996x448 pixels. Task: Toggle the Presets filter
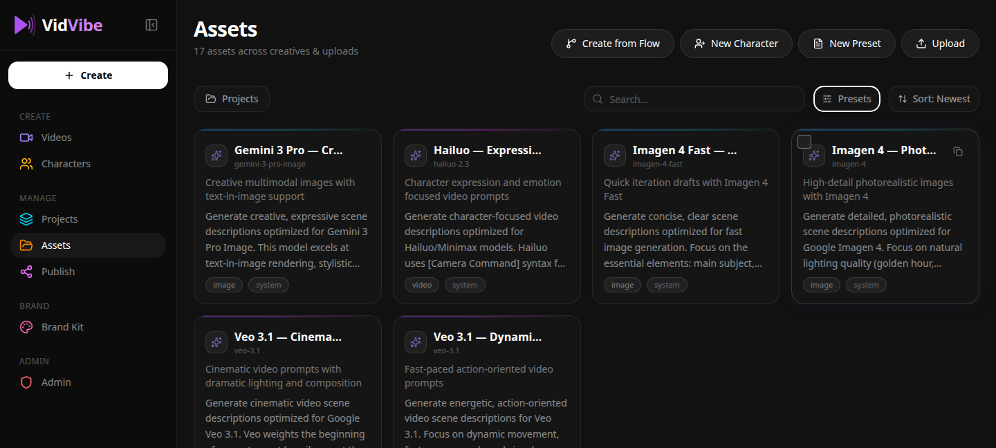pyautogui.click(x=847, y=99)
